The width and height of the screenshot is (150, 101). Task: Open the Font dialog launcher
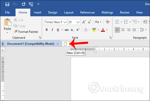111,38
